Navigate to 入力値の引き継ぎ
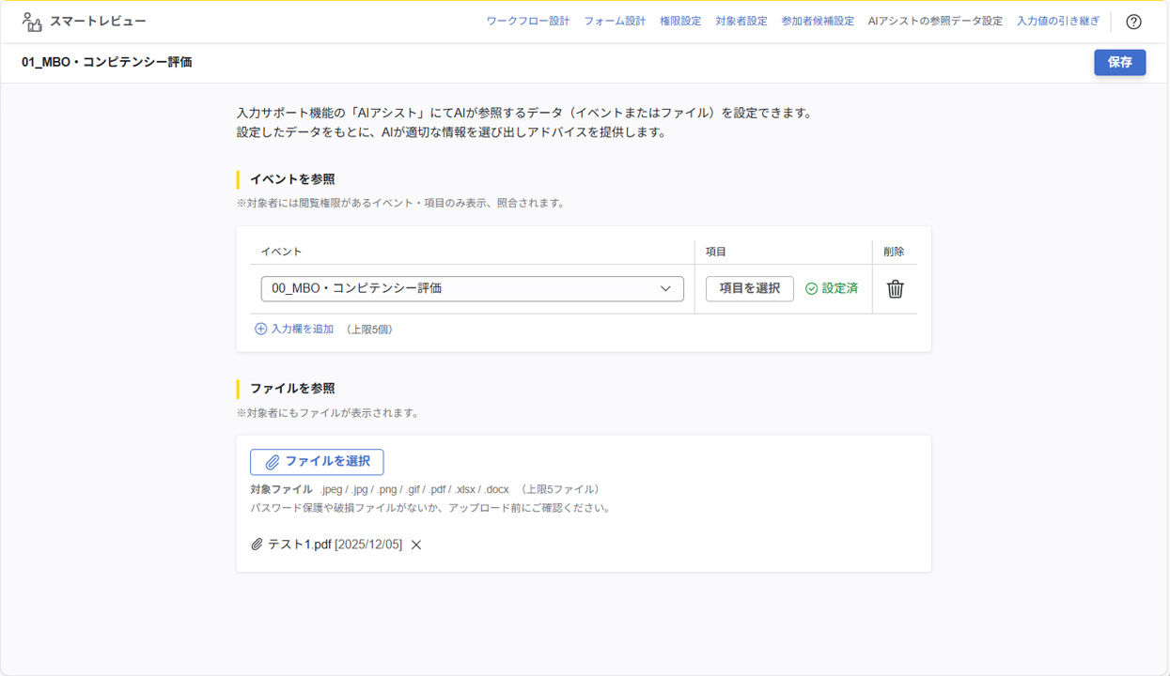1170x676 pixels. point(1057,20)
